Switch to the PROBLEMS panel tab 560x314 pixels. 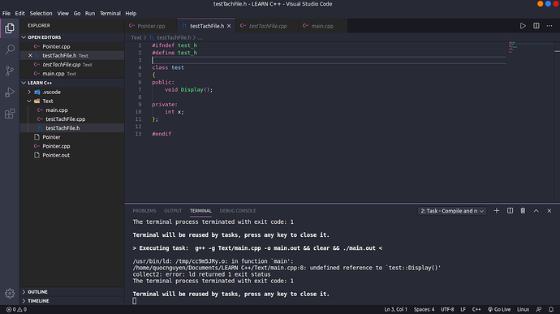tap(144, 211)
